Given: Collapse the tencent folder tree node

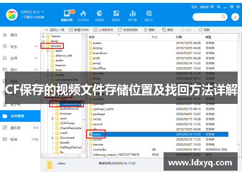Looking at the screenshot, I should coord(43,46).
